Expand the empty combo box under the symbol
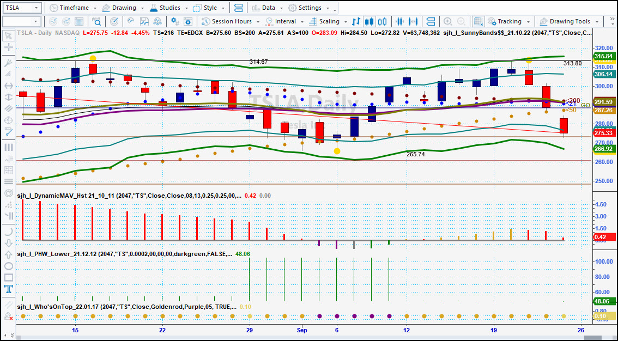Image resolution: width=618 pixels, height=341 pixels. coord(37,21)
